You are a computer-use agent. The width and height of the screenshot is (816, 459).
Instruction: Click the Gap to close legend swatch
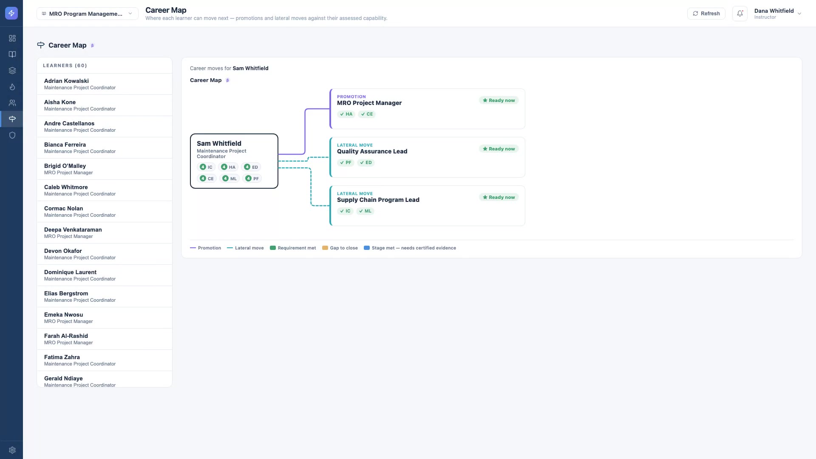325,248
